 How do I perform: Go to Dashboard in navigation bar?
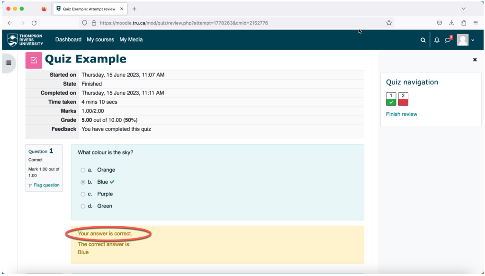click(68, 40)
